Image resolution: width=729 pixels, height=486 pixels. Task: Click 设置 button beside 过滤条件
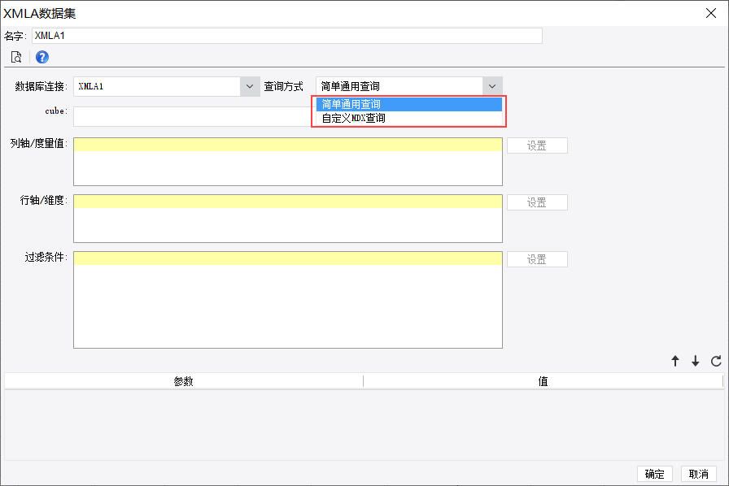pos(537,259)
